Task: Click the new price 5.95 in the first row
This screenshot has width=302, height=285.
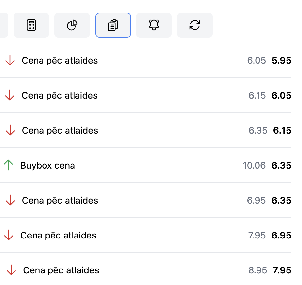Action: (x=282, y=60)
